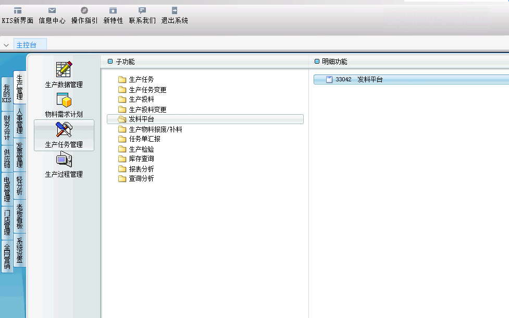The height and width of the screenshot is (318, 509).
Task: Select the 全网营销 vertical tab
Action: (7, 256)
